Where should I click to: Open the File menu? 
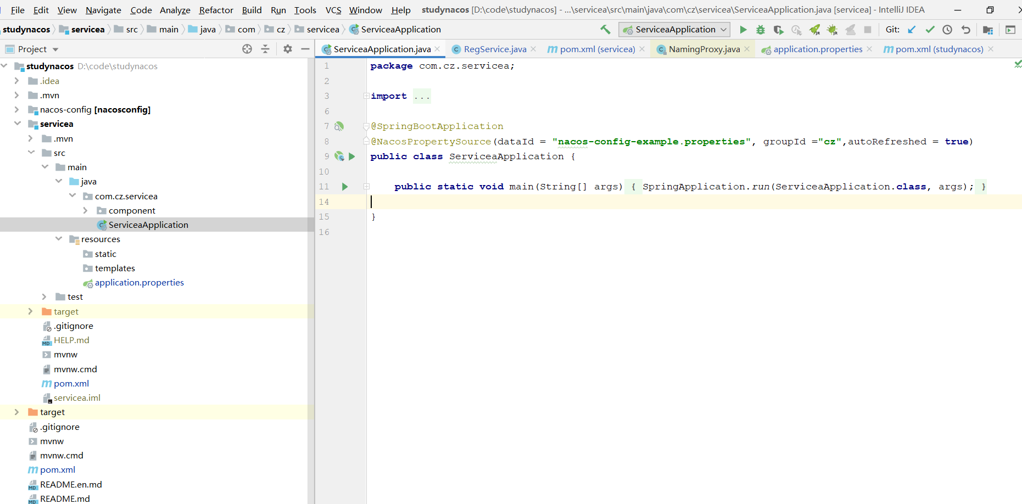click(x=18, y=10)
